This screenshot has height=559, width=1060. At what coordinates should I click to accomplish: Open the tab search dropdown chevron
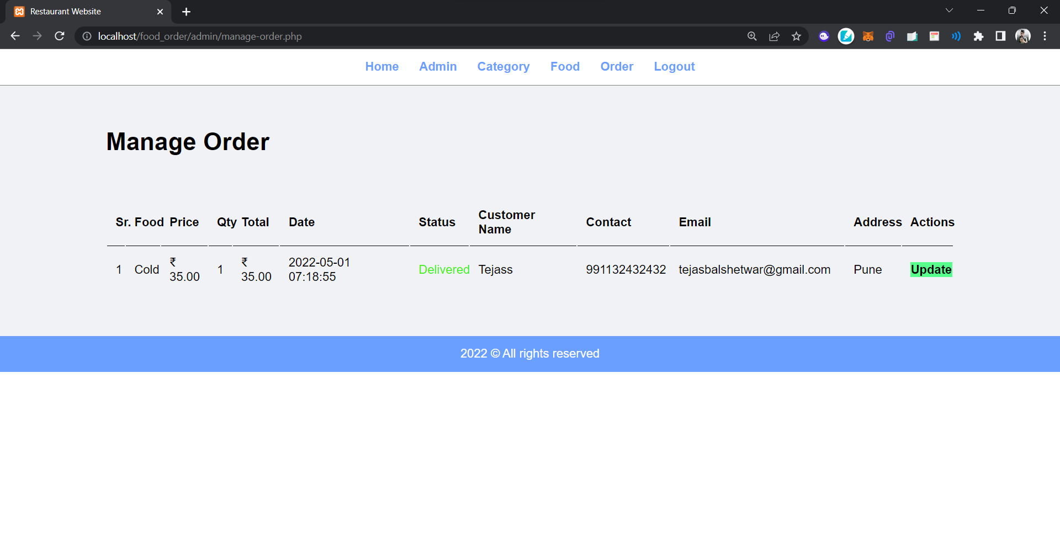point(950,10)
